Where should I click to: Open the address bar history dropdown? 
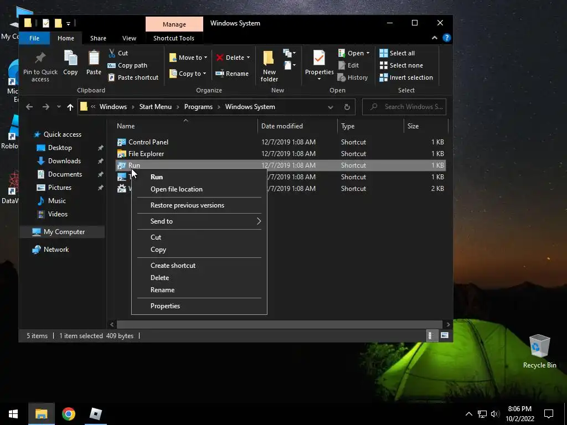[x=330, y=107]
